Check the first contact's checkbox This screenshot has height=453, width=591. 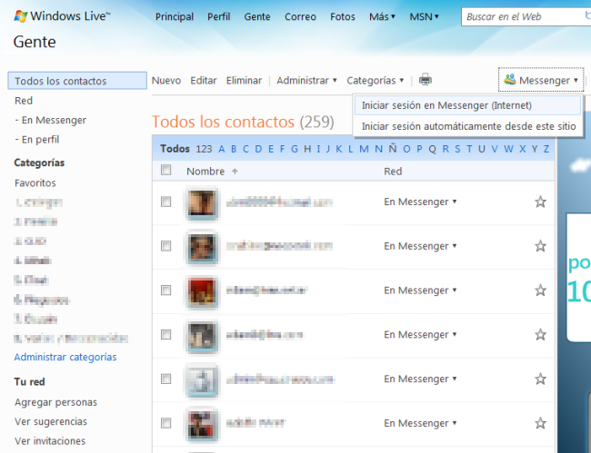[x=165, y=202]
